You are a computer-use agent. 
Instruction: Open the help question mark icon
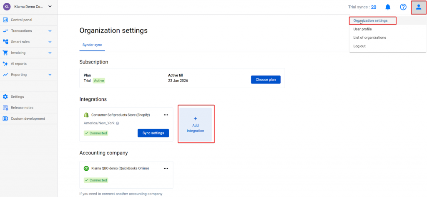(403, 7)
